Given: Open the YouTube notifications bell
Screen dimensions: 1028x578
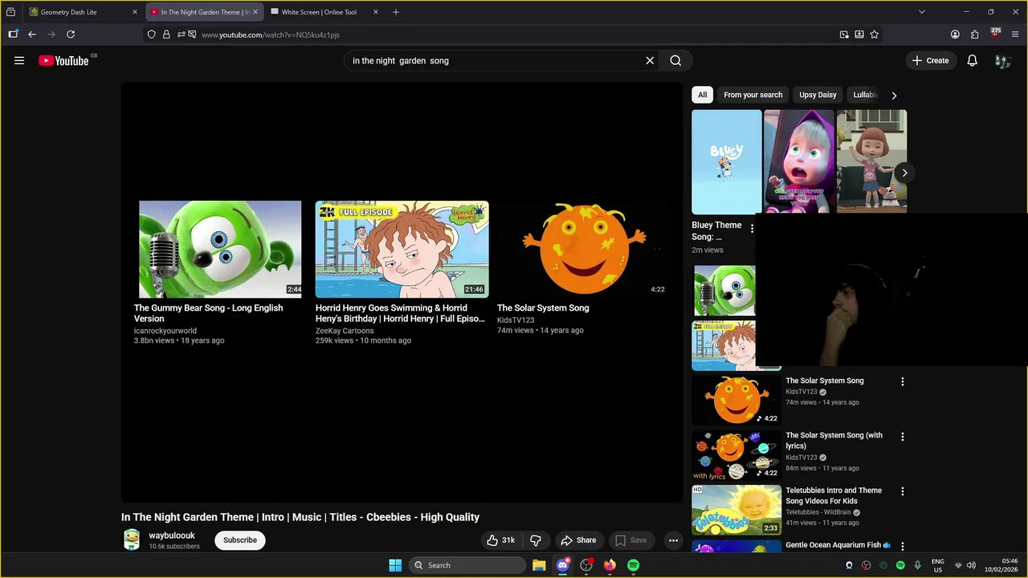Looking at the screenshot, I should 972,60.
